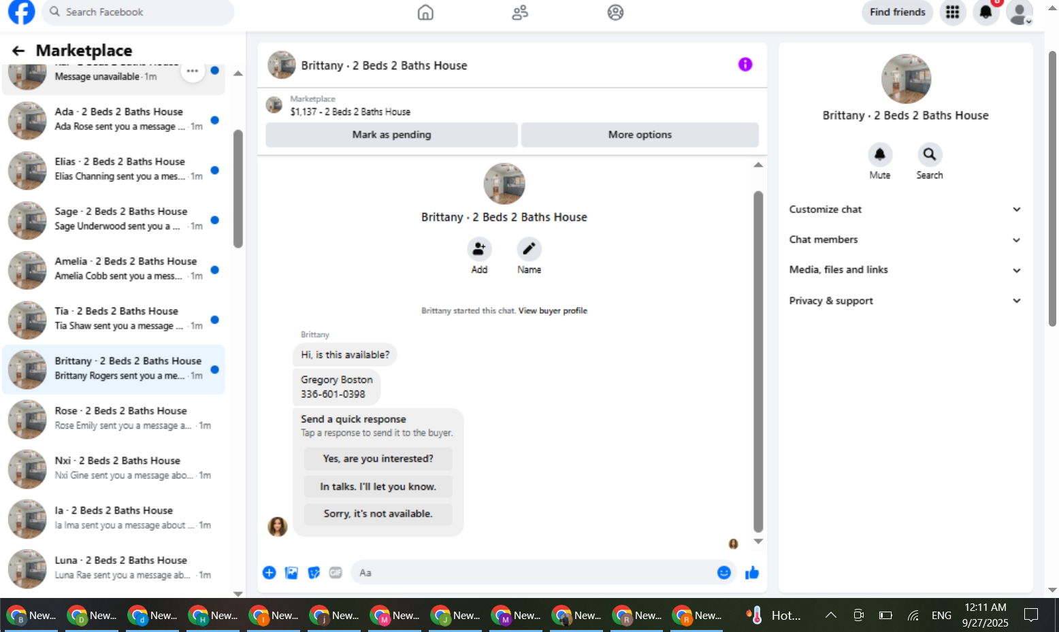1059x632 pixels.
Task: Expand the Customize chat section
Action: coord(905,210)
